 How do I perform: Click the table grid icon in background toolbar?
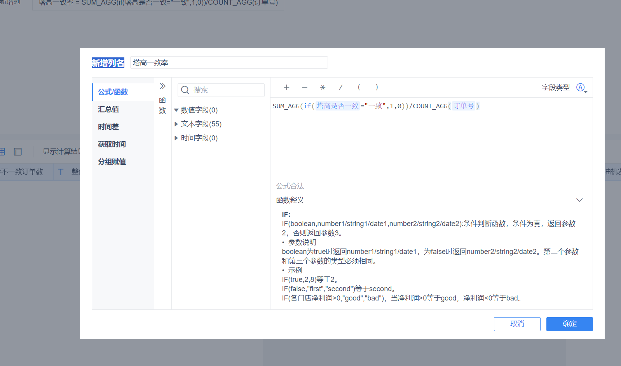[x=2, y=152]
